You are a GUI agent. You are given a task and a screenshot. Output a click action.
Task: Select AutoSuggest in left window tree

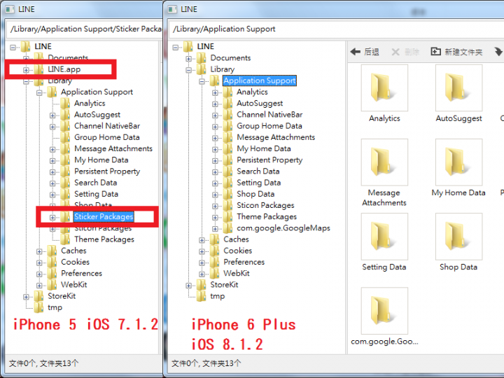97,114
